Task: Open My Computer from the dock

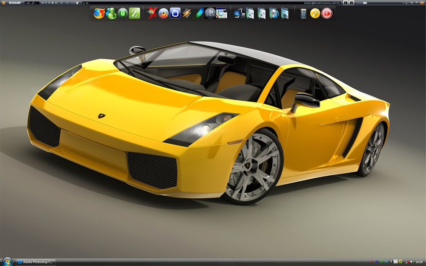Action: [239, 13]
